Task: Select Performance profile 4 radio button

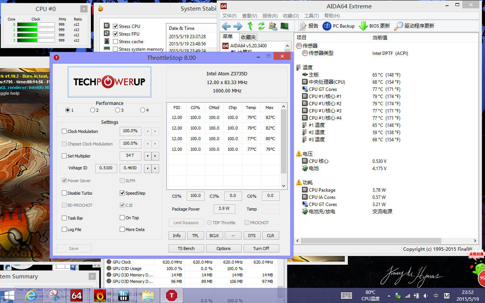Action: 142,110
